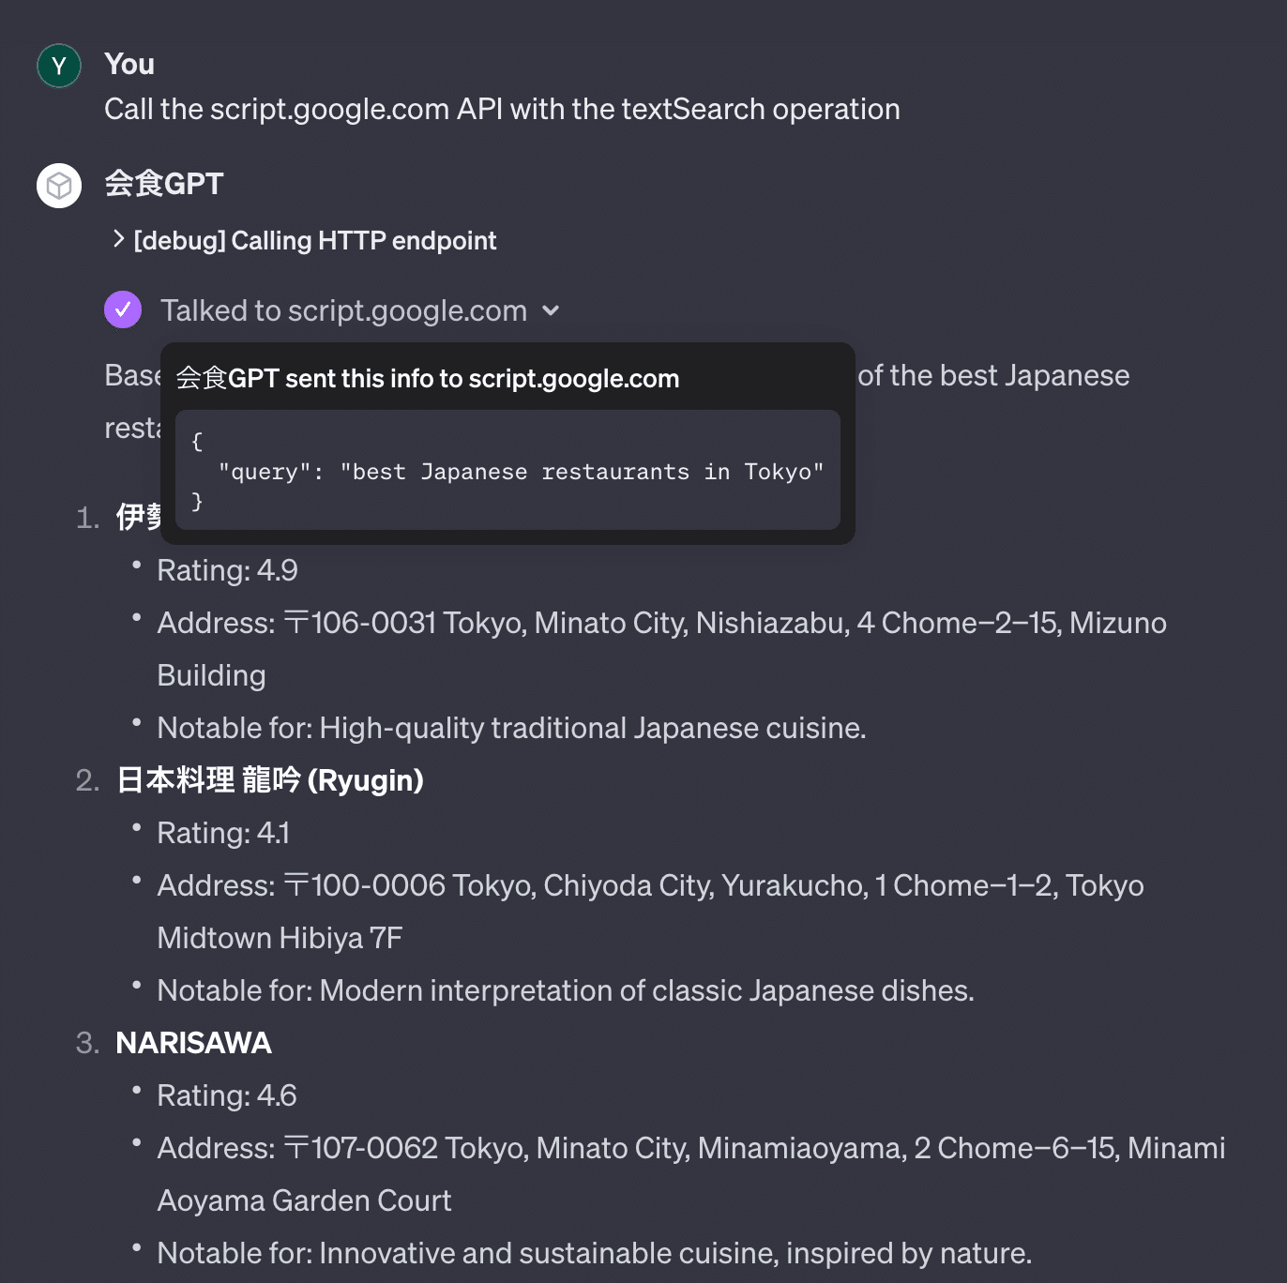Click the user message about textSearch operation

click(502, 109)
